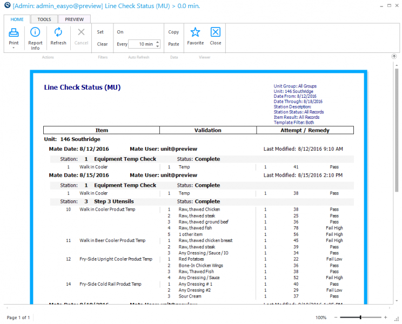Switch to the TOOLS tab
The image size is (402, 324).
(44, 19)
